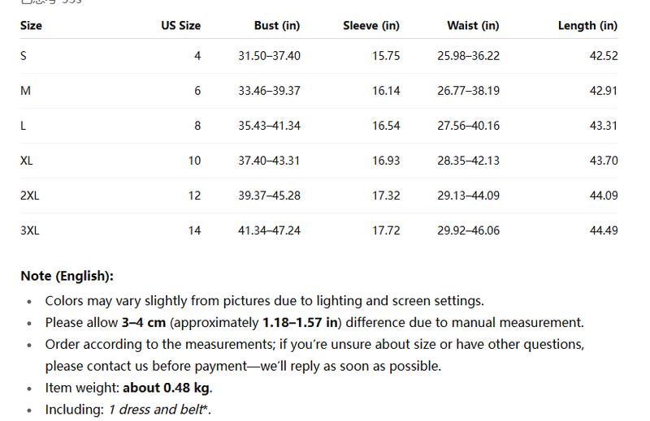
Task: Click waist value 29.13–44.09 in 2XL row
Action: point(468,195)
